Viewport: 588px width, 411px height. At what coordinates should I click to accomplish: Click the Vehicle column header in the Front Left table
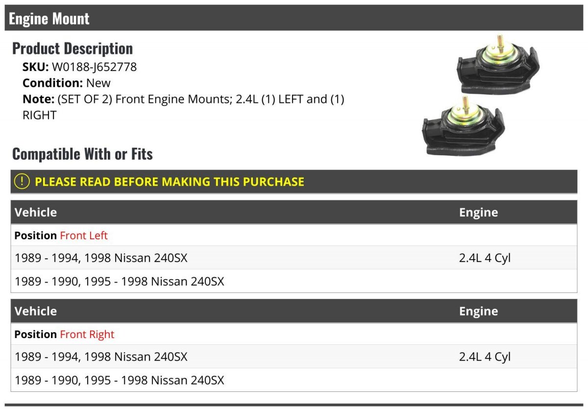point(36,212)
